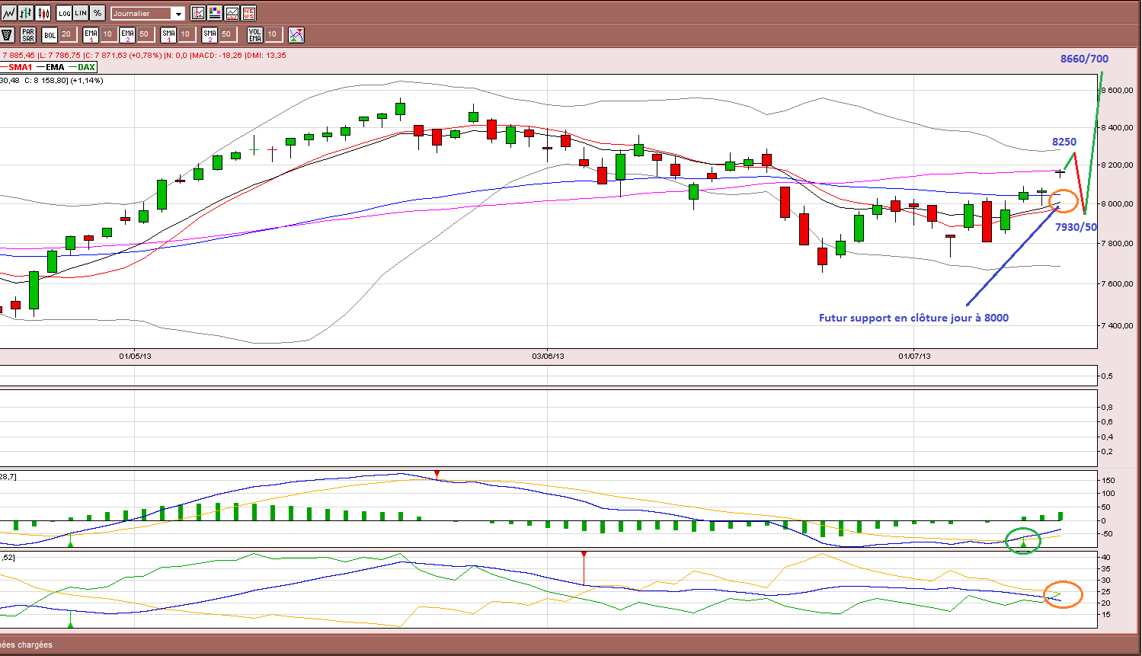Click the BOL period field
This screenshot has width=1142, height=656.
(x=68, y=35)
